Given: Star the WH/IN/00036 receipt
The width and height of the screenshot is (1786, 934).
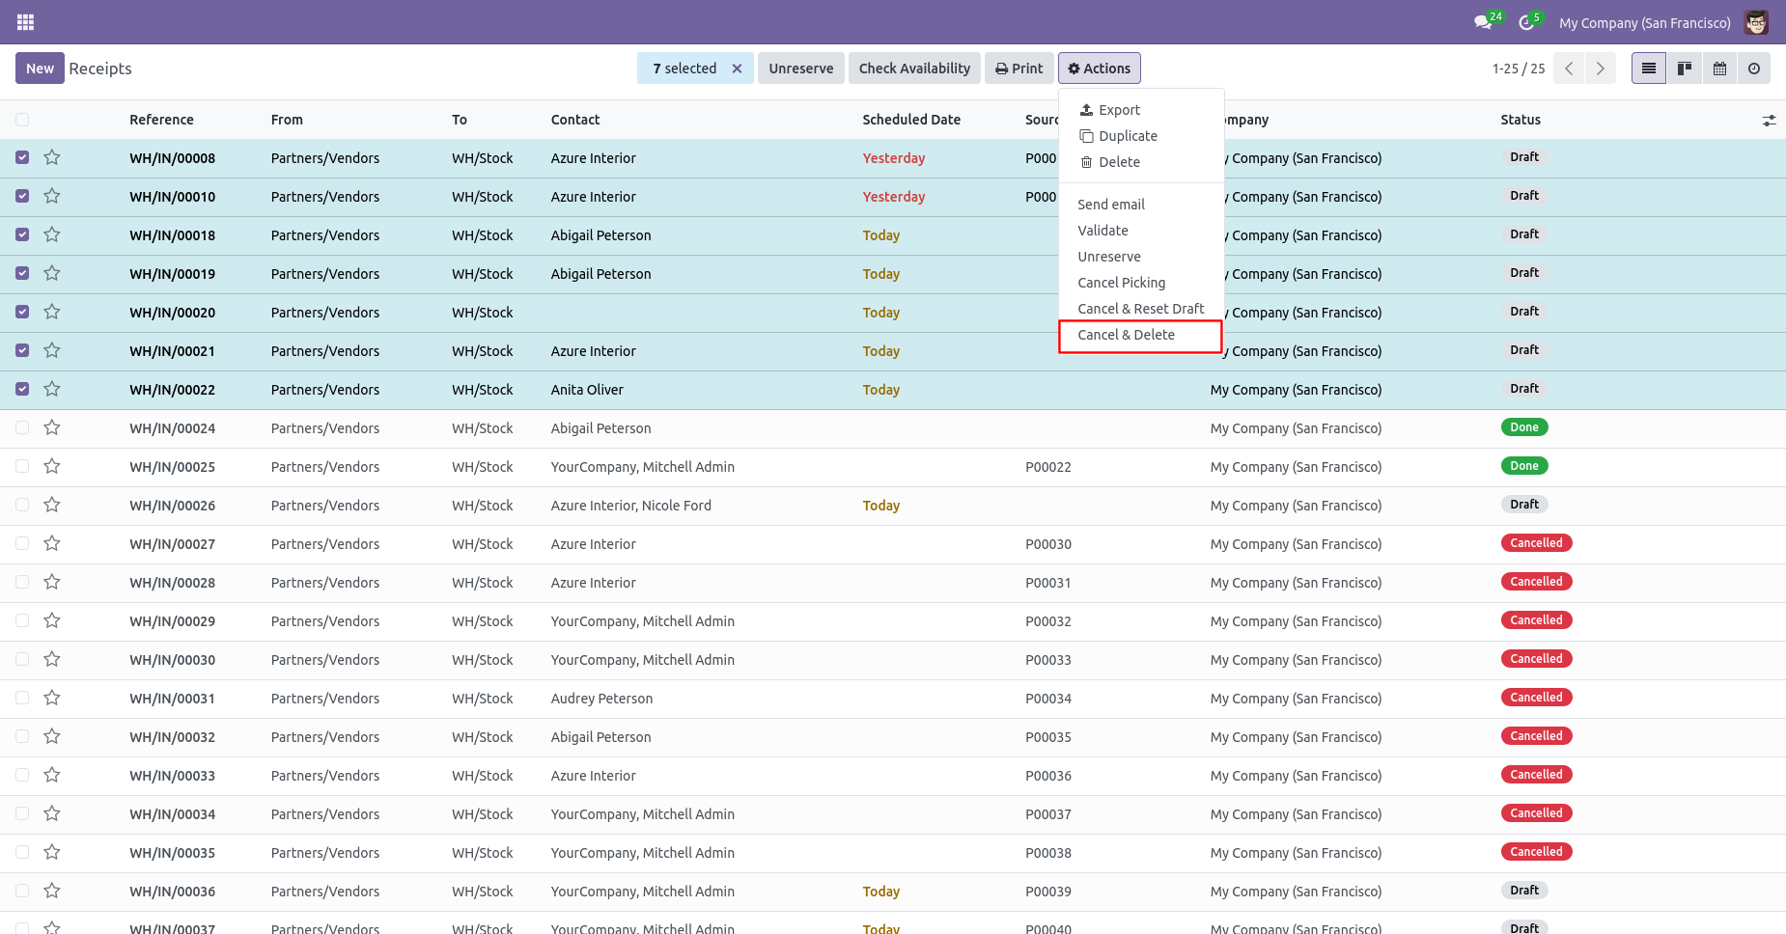Looking at the screenshot, I should coord(52,891).
